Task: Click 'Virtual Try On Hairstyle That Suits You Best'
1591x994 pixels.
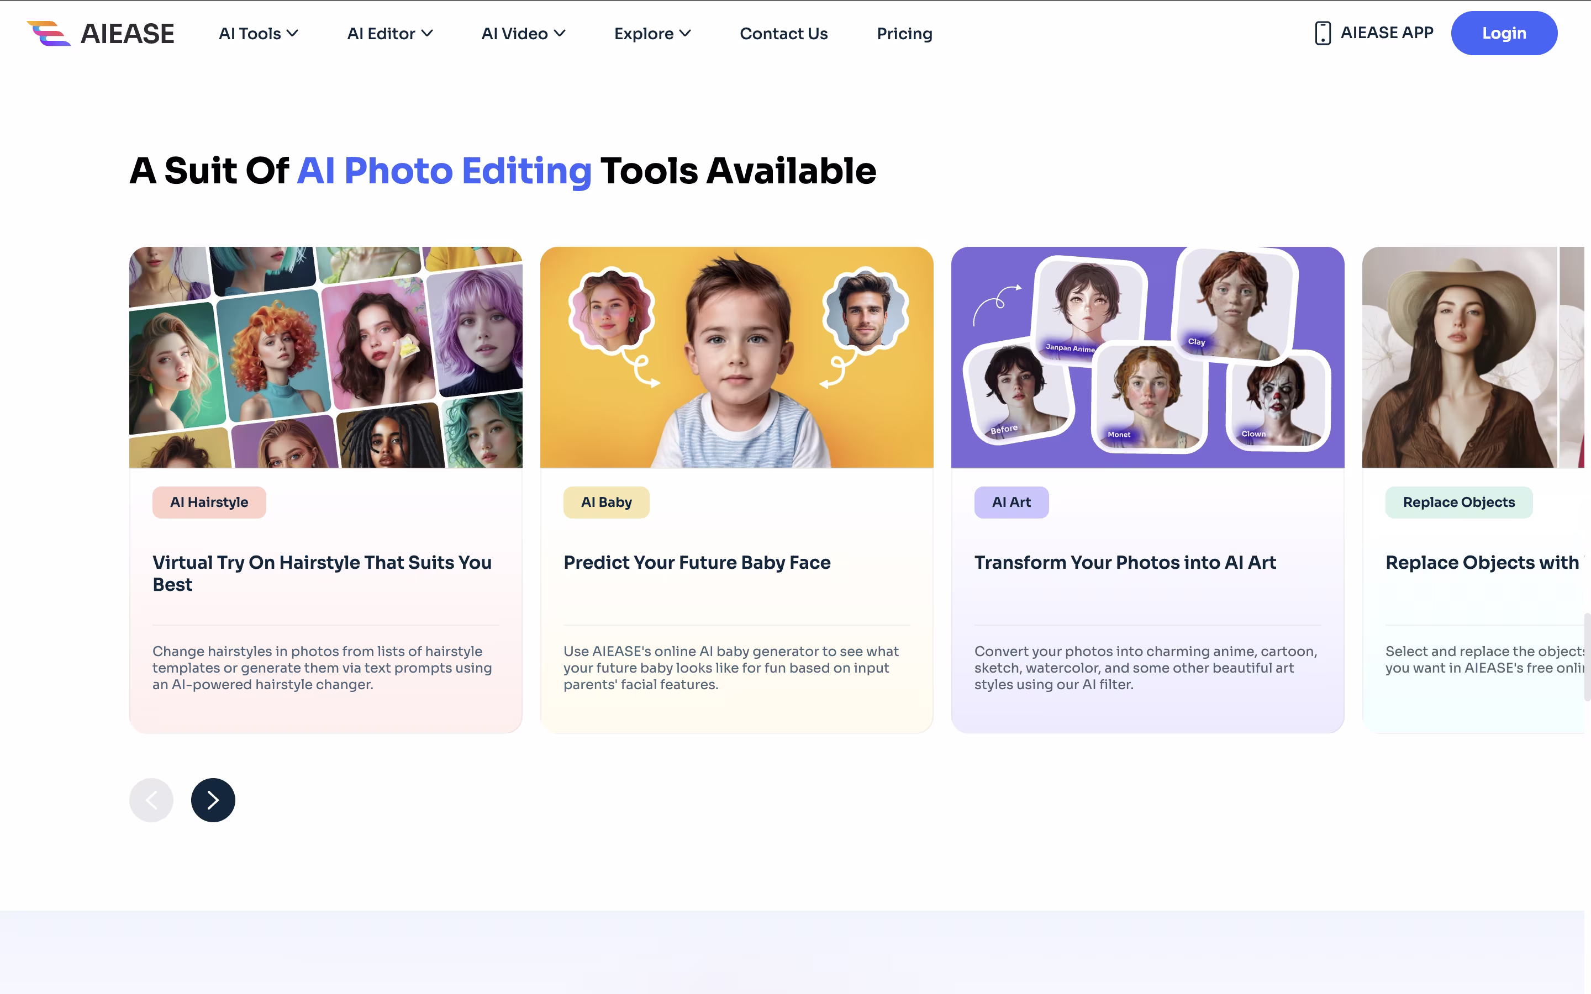Action: pos(322,573)
